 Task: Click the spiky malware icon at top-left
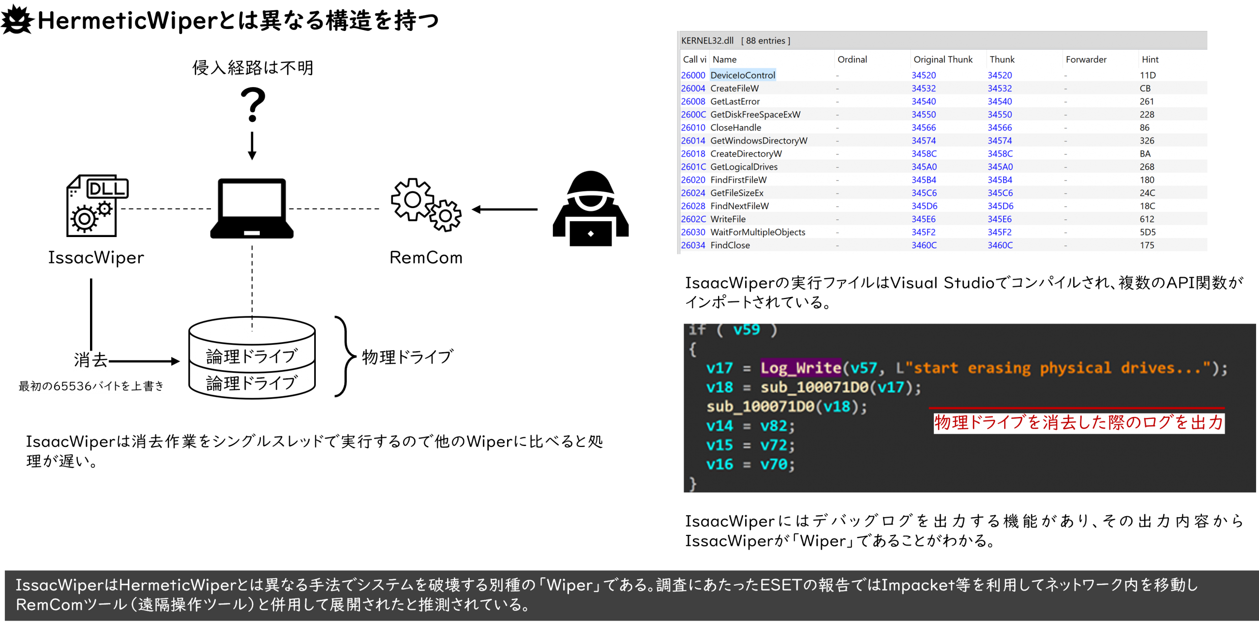pos(18,20)
